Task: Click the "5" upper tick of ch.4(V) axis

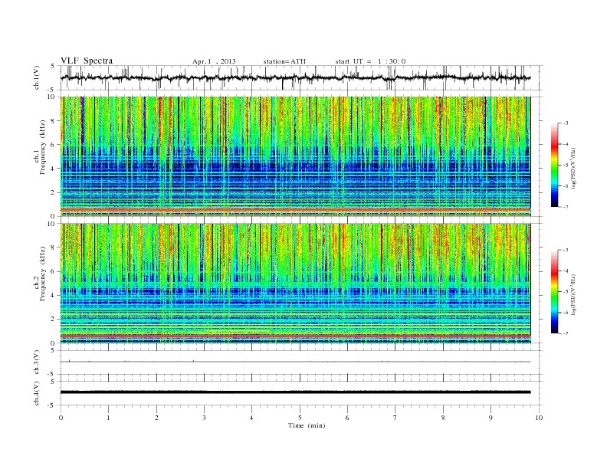Action: (x=53, y=382)
